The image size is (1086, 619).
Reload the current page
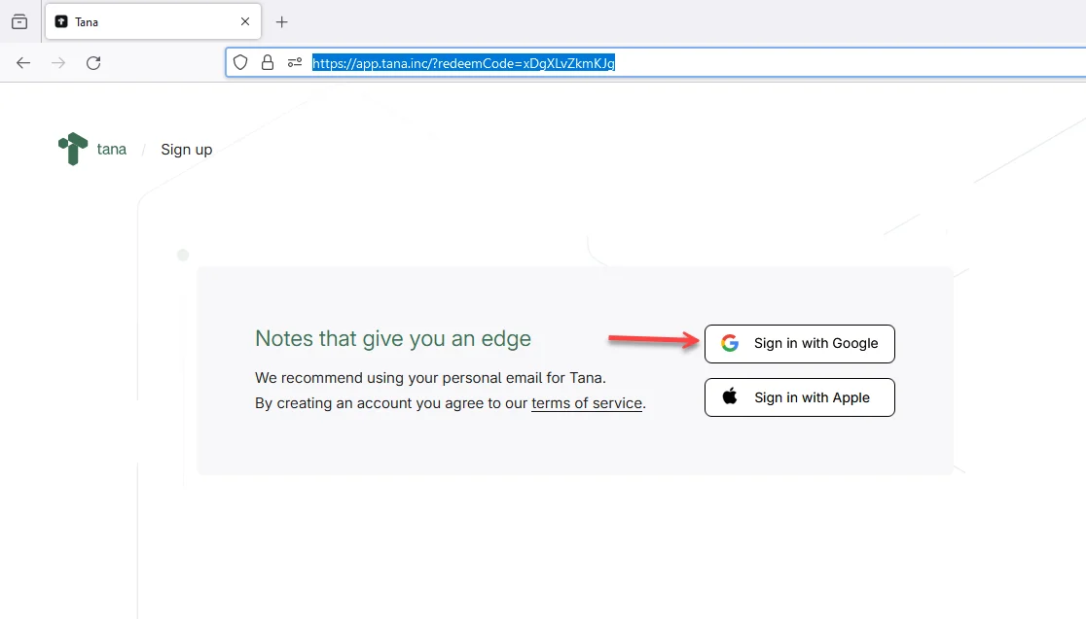tap(93, 63)
